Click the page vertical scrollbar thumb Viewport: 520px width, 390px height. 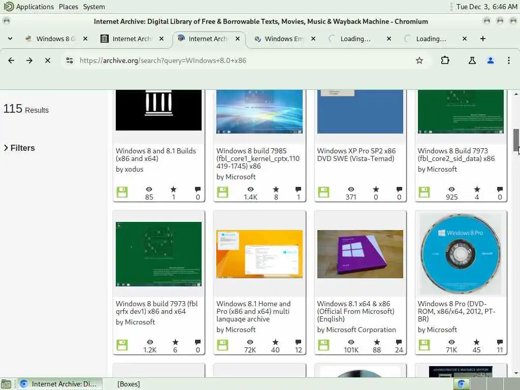pos(516,140)
